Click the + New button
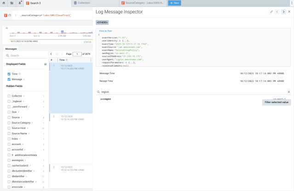Image resolution: width=294 pixels, height=191 pixels. pyautogui.click(x=175, y=3)
